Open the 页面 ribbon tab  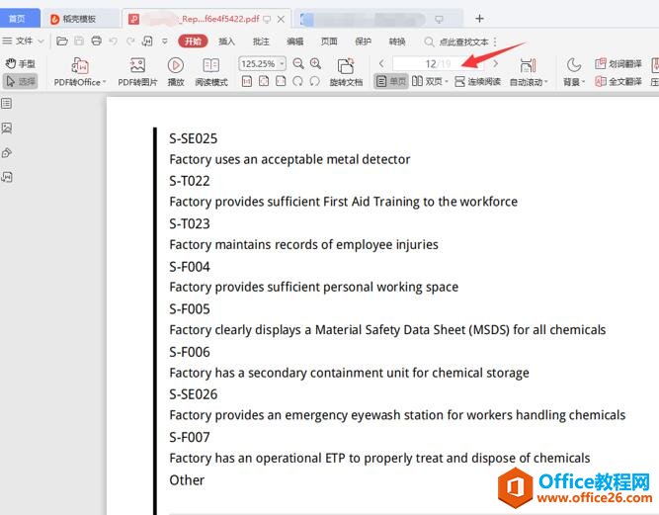tap(329, 42)
